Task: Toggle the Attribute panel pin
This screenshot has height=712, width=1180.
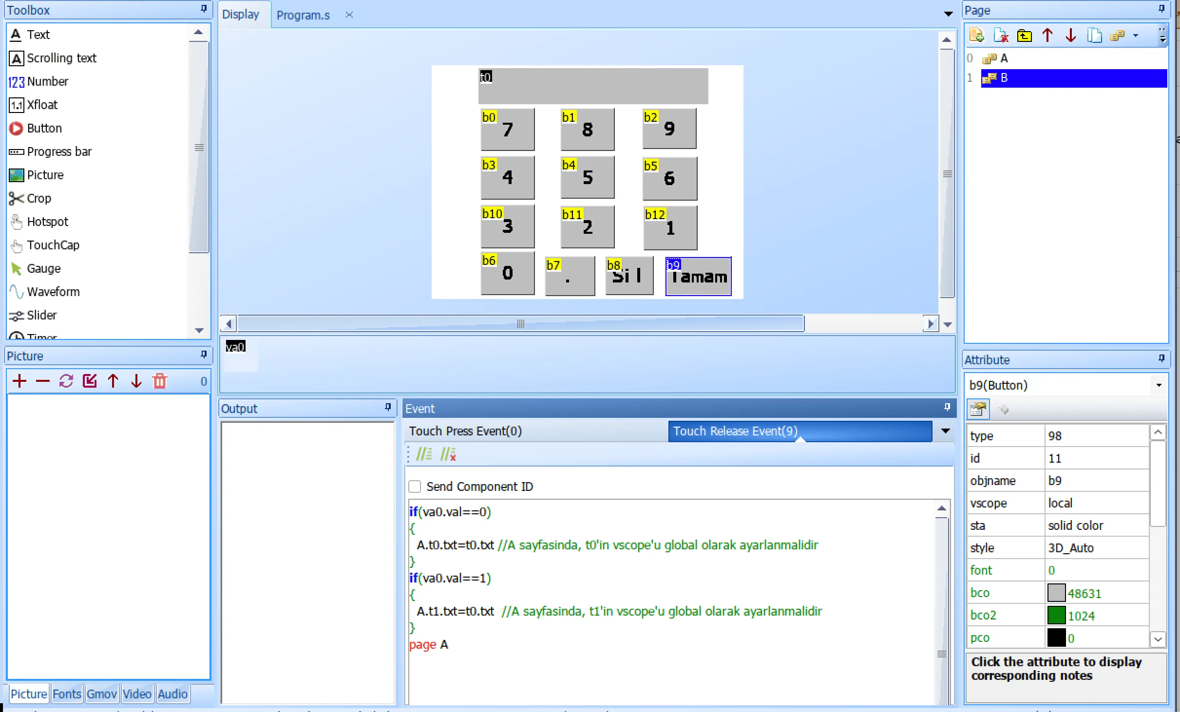Action: (x=1161, y=359)
